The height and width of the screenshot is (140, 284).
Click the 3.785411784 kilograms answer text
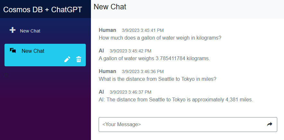(x=154, y=58)
